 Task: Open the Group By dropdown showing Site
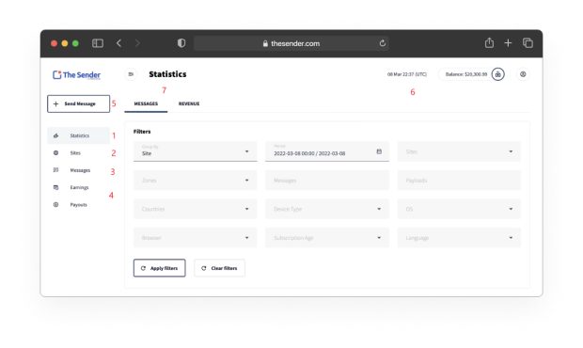pos(196,151)
